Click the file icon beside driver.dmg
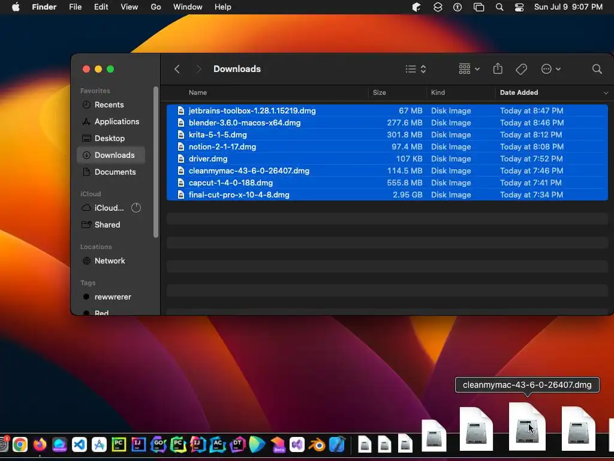The width and height of the screenshot is (614, 461). (x=181, y=158)
